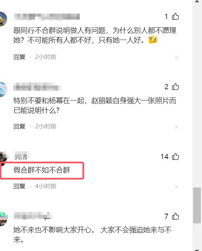Dismiss the 特别不要和杨幂在一起 comment with X
Viewport: 202px width, 251px height.
pos(176,127)
